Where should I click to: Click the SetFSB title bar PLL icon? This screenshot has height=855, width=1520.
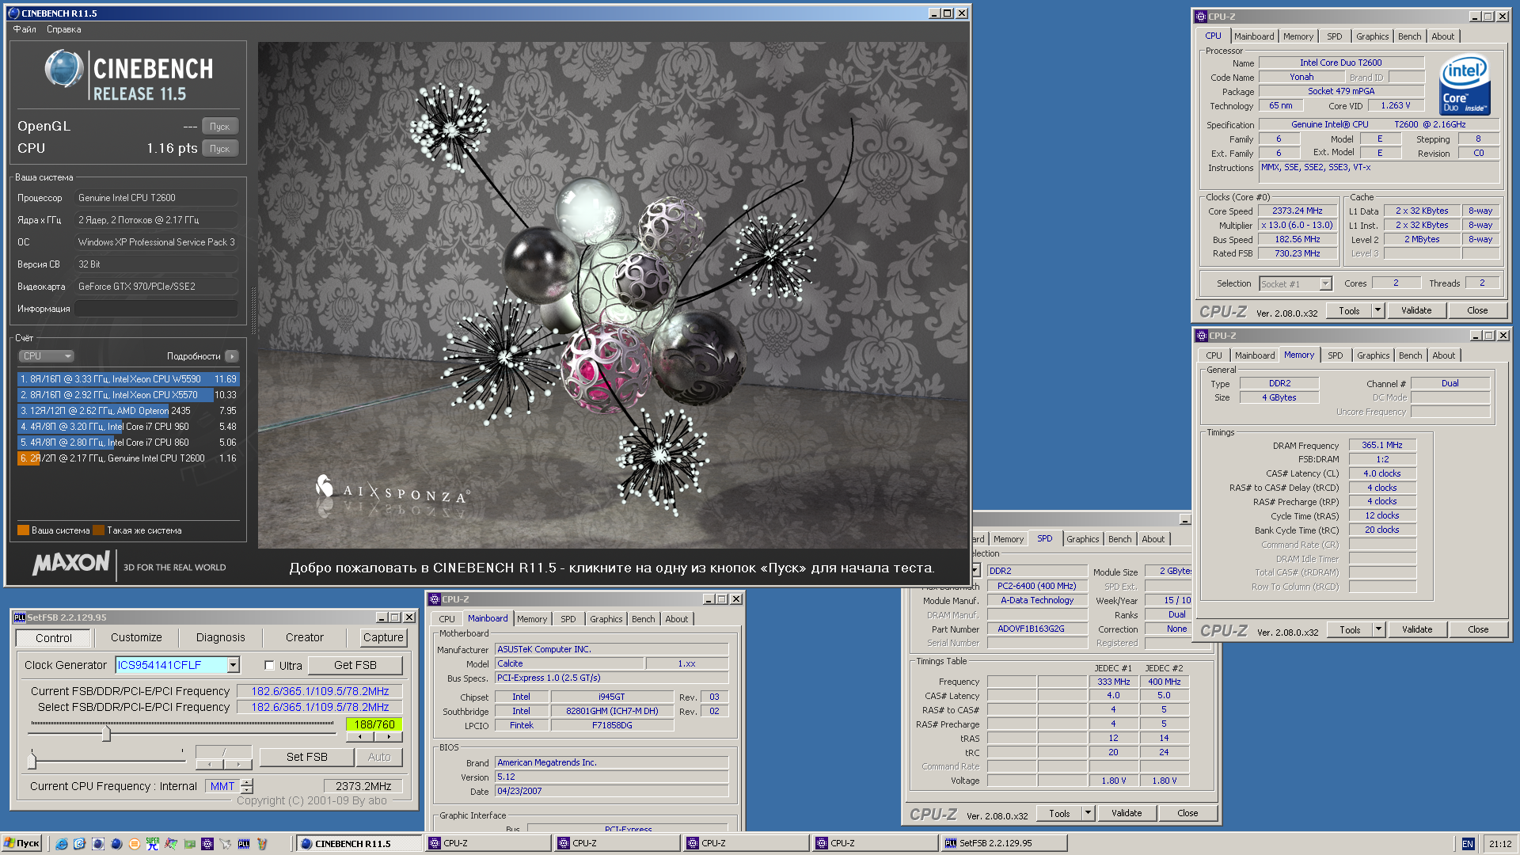point(20,617)
